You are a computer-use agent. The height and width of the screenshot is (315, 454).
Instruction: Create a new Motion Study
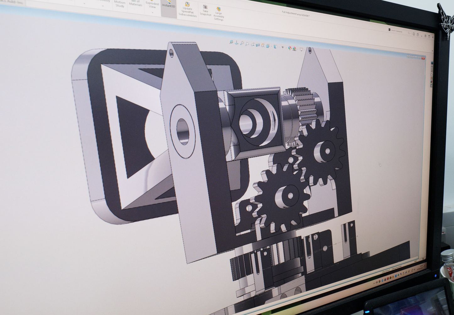pos(120,4)
